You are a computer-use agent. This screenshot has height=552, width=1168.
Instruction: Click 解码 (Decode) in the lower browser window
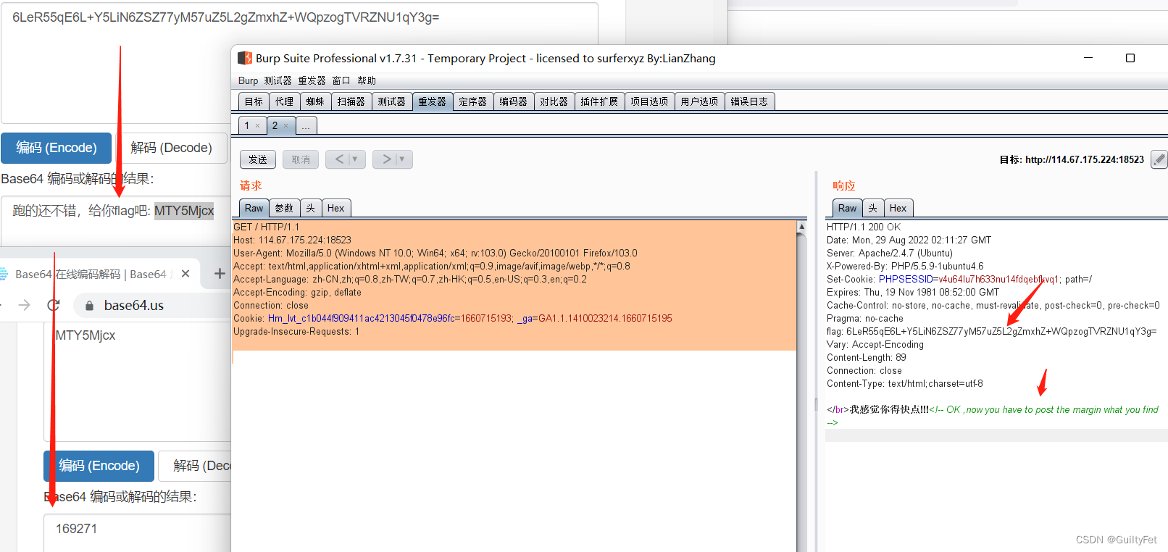[196, 466]
